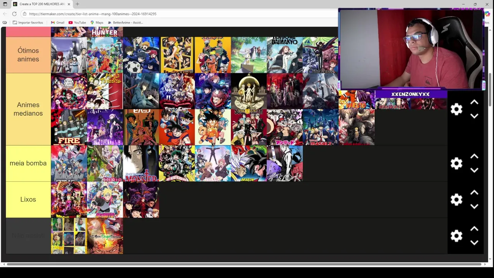Select the Dragon Ball GT thumbnail in meia bomba
The width and height of the screenshot is (494, 278).
click(x=249, y=163)
